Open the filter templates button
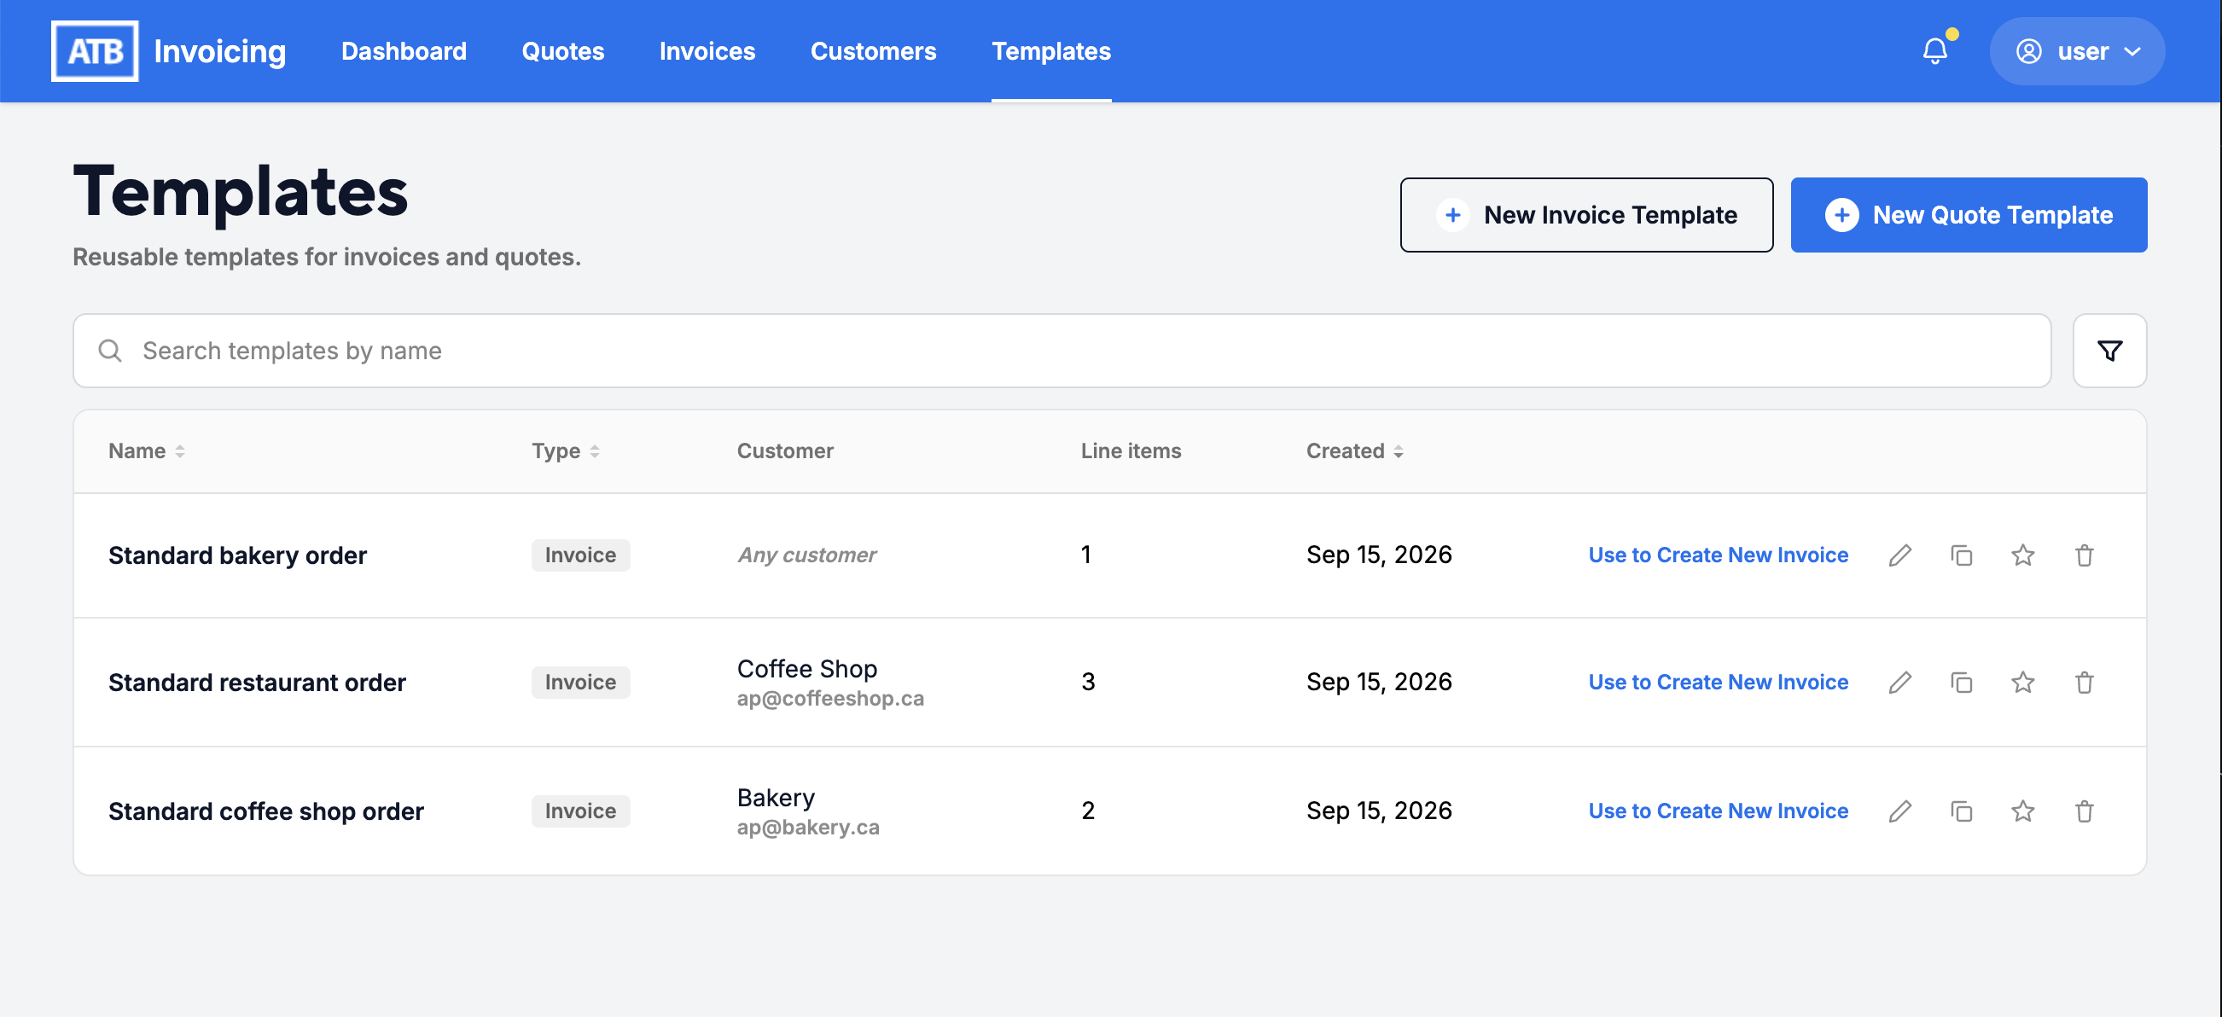This screenshot has height=1017, width=2222. pos(2109,350)
